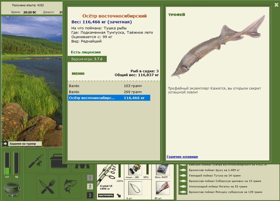This screenshot has height=201, width=280.
Task: Click the Получено опыта: 4192 text
Action: point(28,5)
